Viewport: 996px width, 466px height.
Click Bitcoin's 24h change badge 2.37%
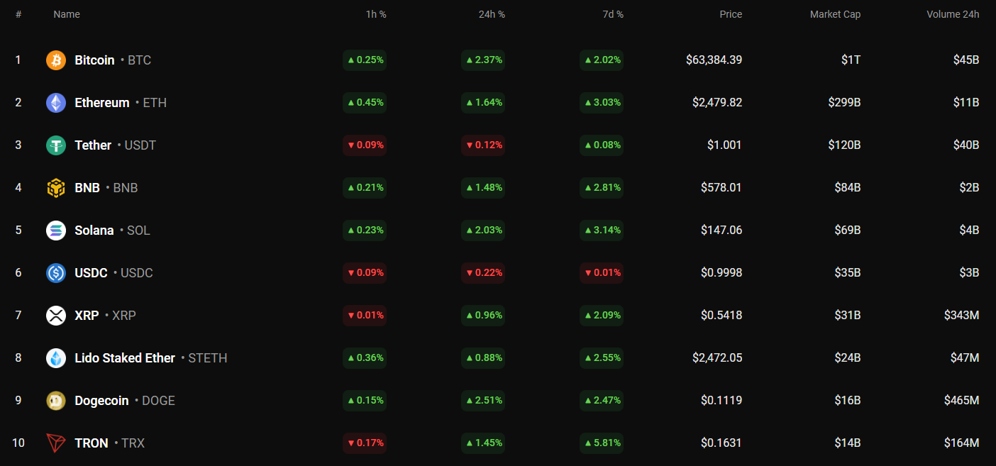(x=483, y=60)
